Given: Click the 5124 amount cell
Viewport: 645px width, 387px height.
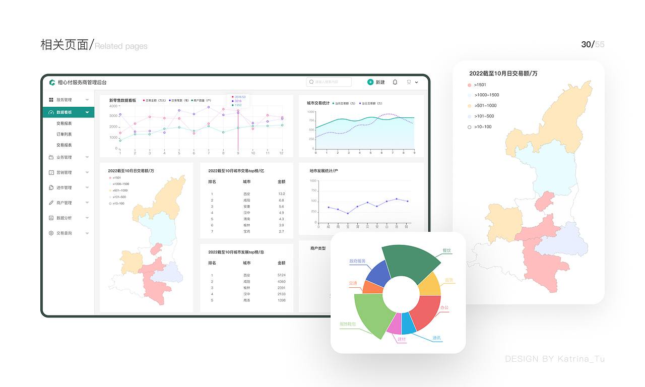Looking at the screenshot, I should pos(281,275).
